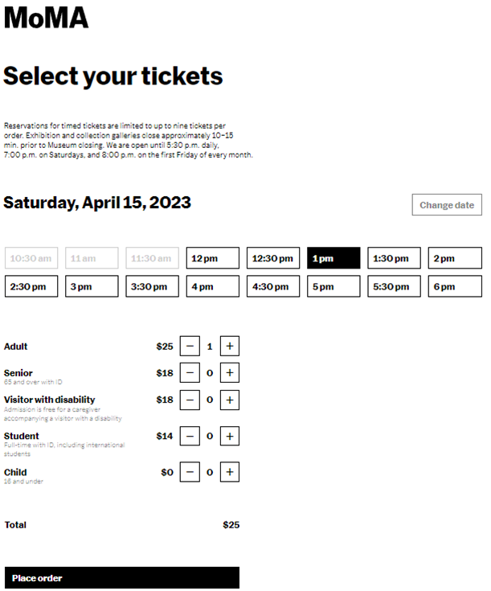Select the 4 pm time slot
The image size is (491, 591).
pyautogui.click(x=213, y=286)
